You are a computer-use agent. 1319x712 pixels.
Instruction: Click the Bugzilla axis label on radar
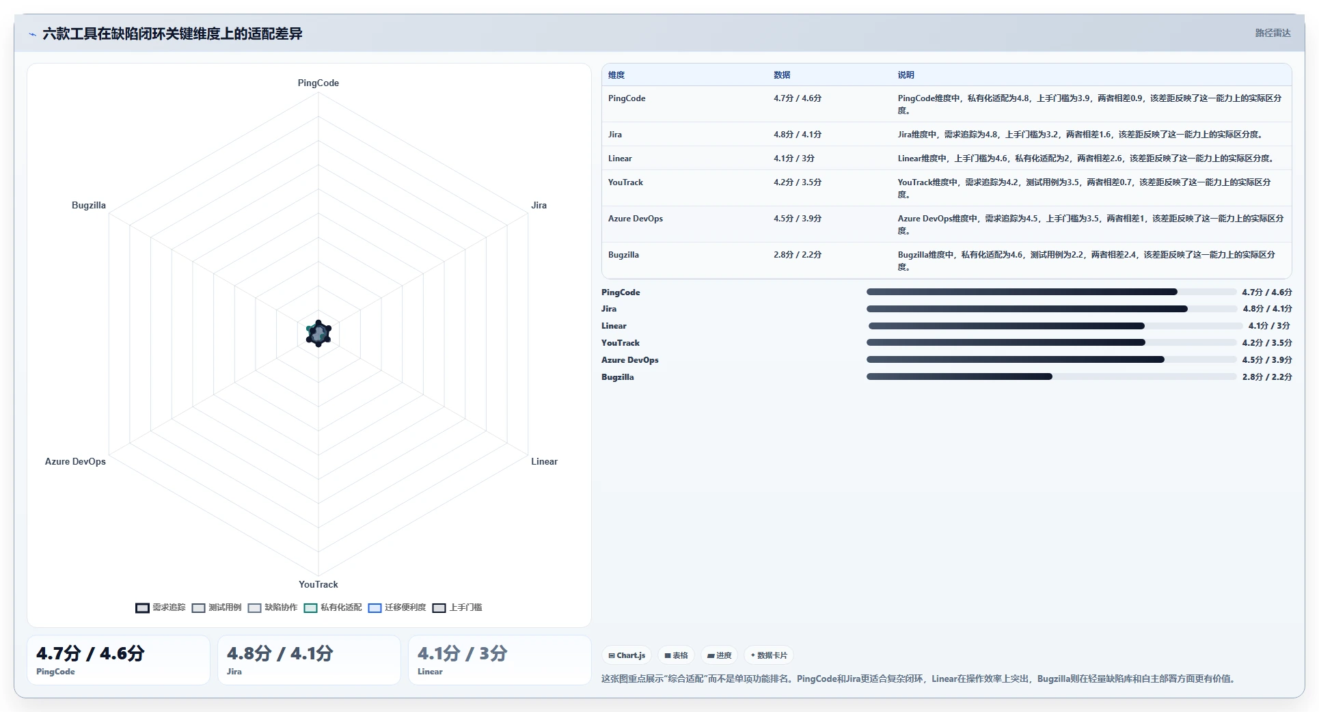pos(89,205)
